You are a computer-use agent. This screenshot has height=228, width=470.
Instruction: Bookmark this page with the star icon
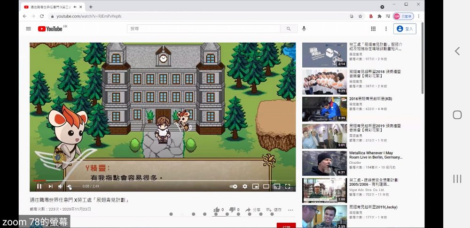360,16
